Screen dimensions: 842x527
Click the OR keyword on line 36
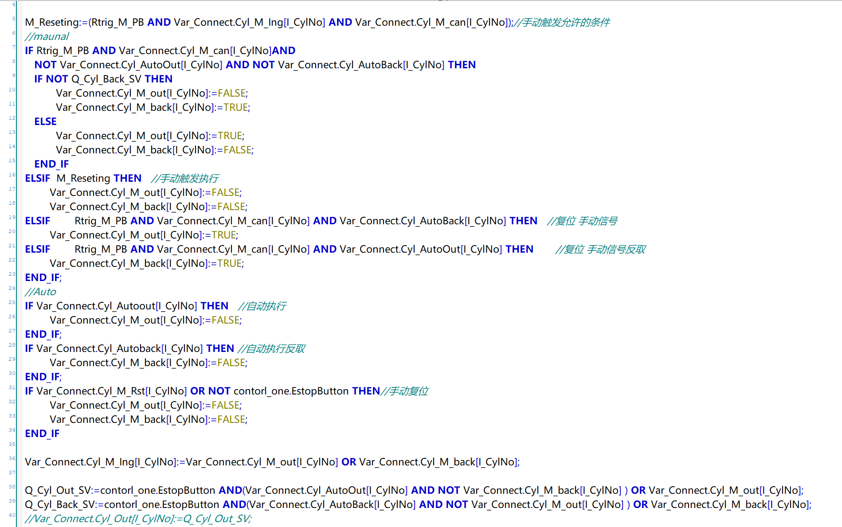(x=349, y=462)
